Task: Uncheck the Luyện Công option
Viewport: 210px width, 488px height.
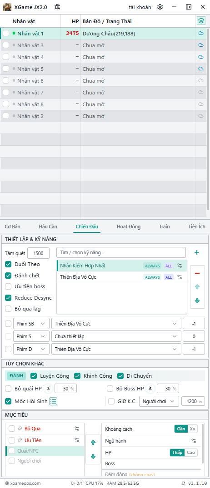Action: [x=34, y=376]
